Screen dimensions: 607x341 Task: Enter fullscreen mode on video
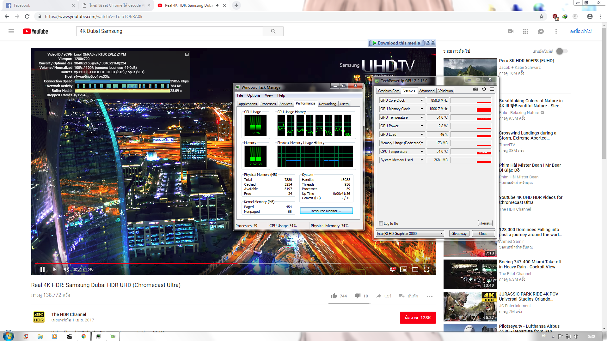426,269
